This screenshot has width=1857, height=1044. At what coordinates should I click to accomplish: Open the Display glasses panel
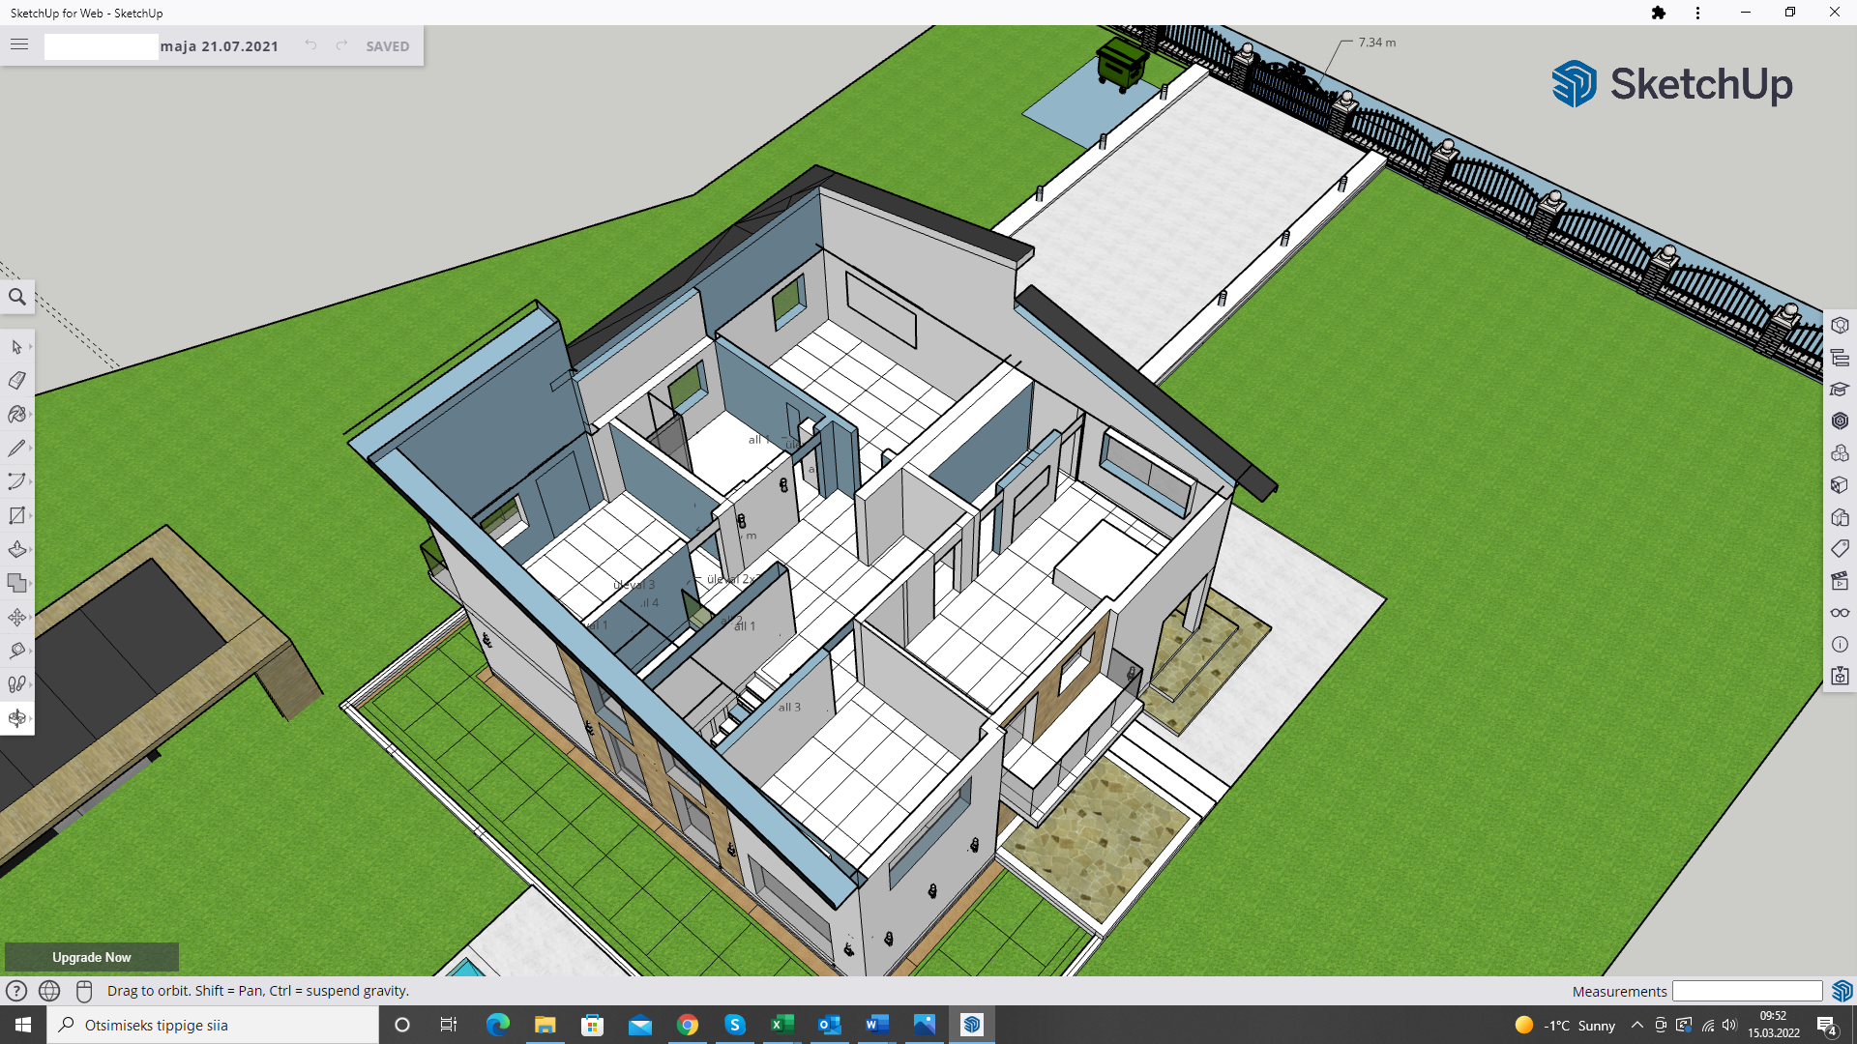pos(1840,613)
